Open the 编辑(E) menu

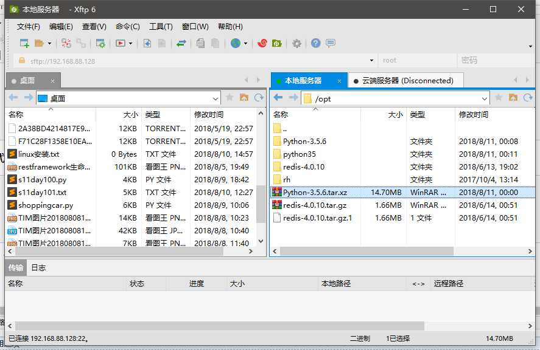pyautogui.click(x=61, y=27)
